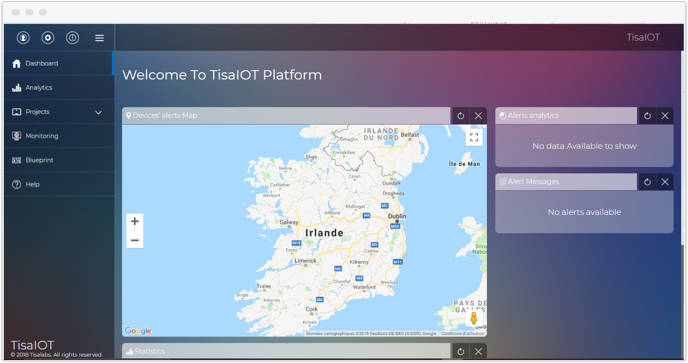Close the Devices' alerts Map panel
The image size is (688, 363).
(478, 116)
